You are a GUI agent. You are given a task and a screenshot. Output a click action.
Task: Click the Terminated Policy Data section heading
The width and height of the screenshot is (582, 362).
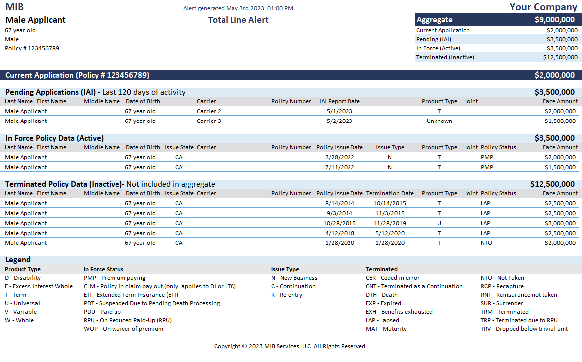click(63, 184)
